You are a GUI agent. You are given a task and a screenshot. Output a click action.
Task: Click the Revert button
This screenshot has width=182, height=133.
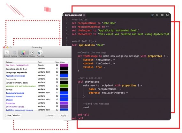pos(50,115)
